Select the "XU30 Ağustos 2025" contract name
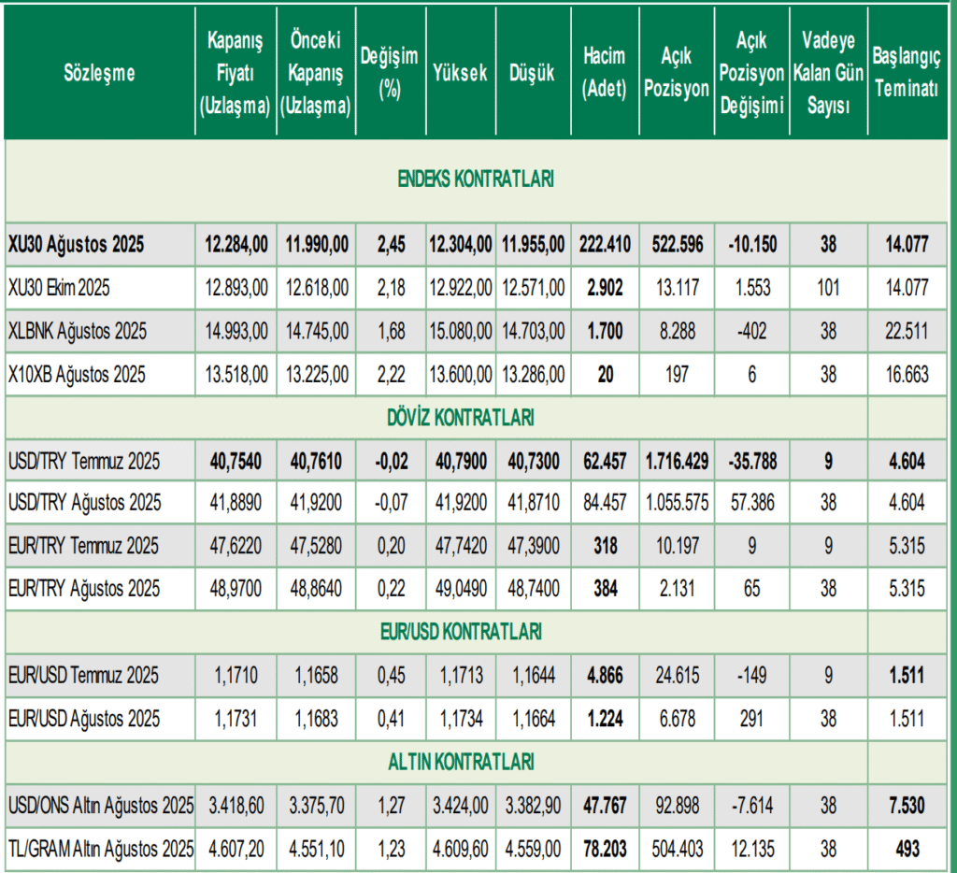The width and height of the screenshot is (957, 873). (x=77, y=245)
